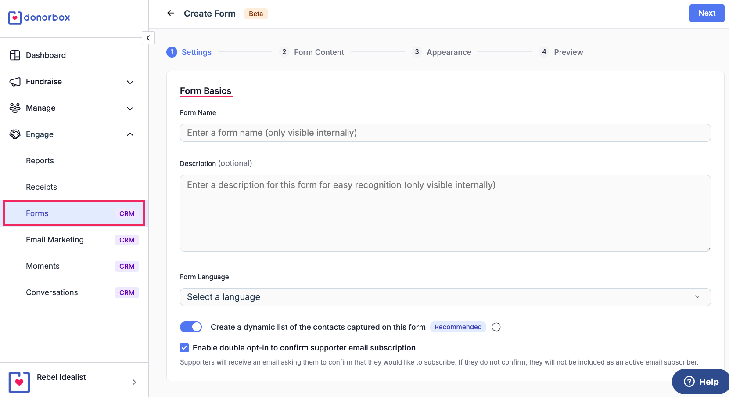Click the Rebel Idealist organization avatar

coord(19,382)
